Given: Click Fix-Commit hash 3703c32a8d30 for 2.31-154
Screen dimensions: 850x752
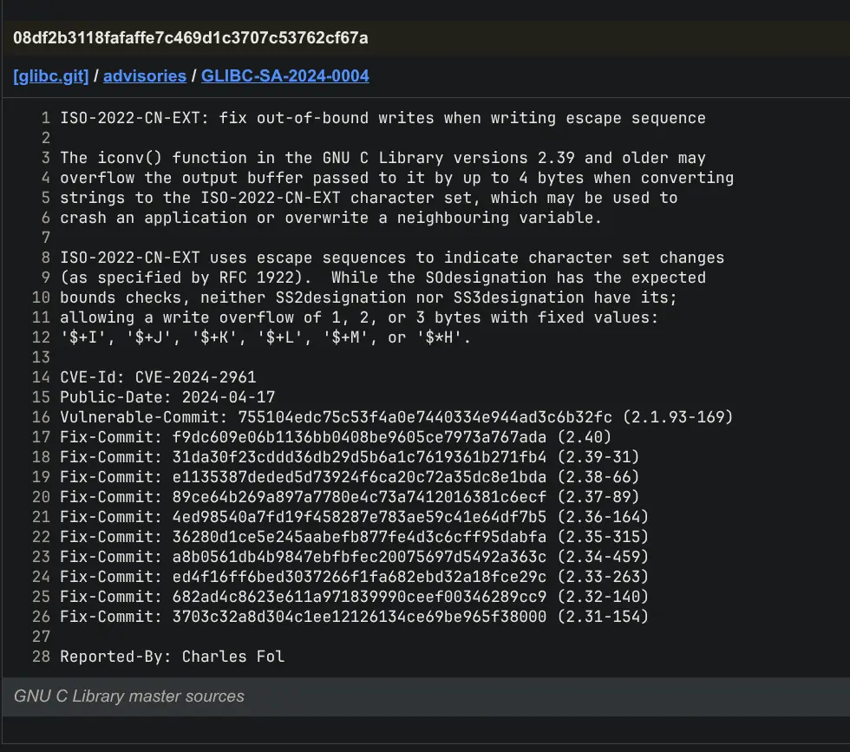Looking at the screenshot, I should pyautogui.click(x=358, y=617).
